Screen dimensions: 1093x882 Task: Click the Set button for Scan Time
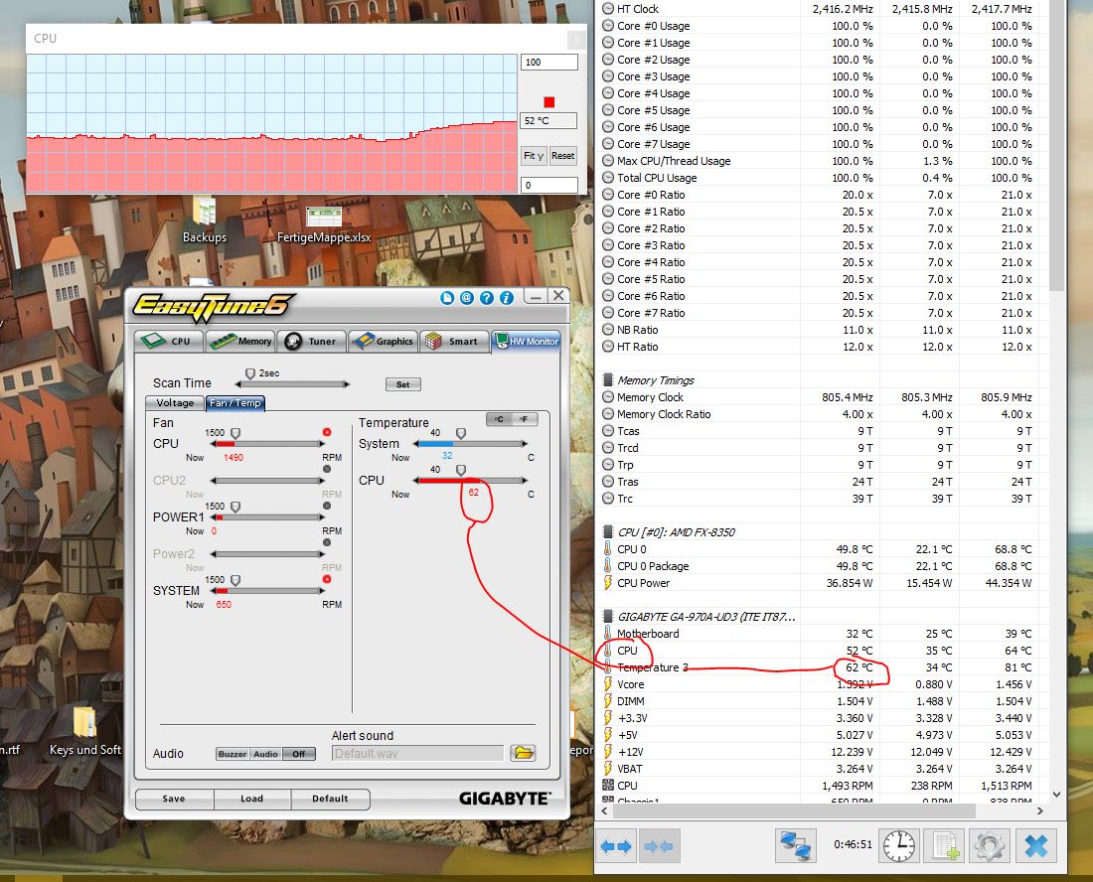point(402,383)
